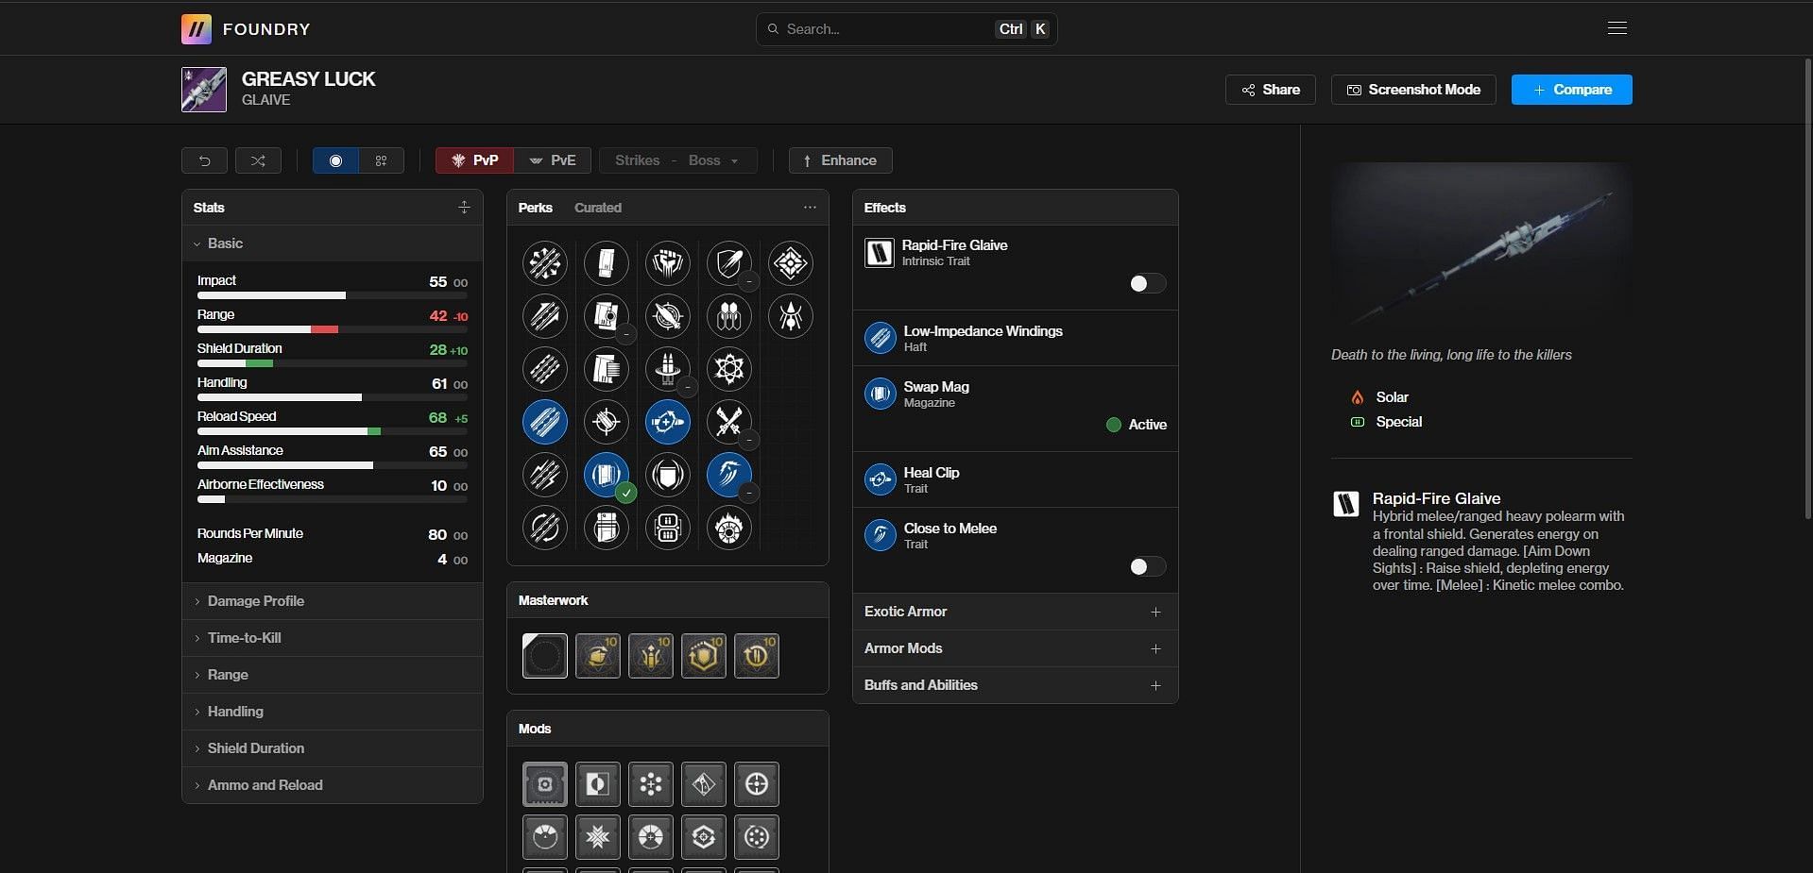Choose the crosshair magazine perk icon
This screenshot has height=873, width=1813.
tap(606, 422)
